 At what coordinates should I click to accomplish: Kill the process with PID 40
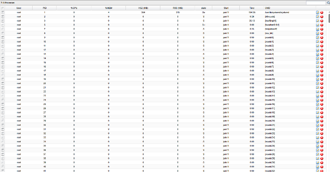322,167
